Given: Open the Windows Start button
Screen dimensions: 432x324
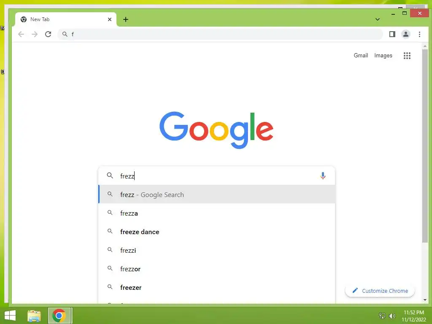Looking at the screenshot, I should (x=10, y=316).
